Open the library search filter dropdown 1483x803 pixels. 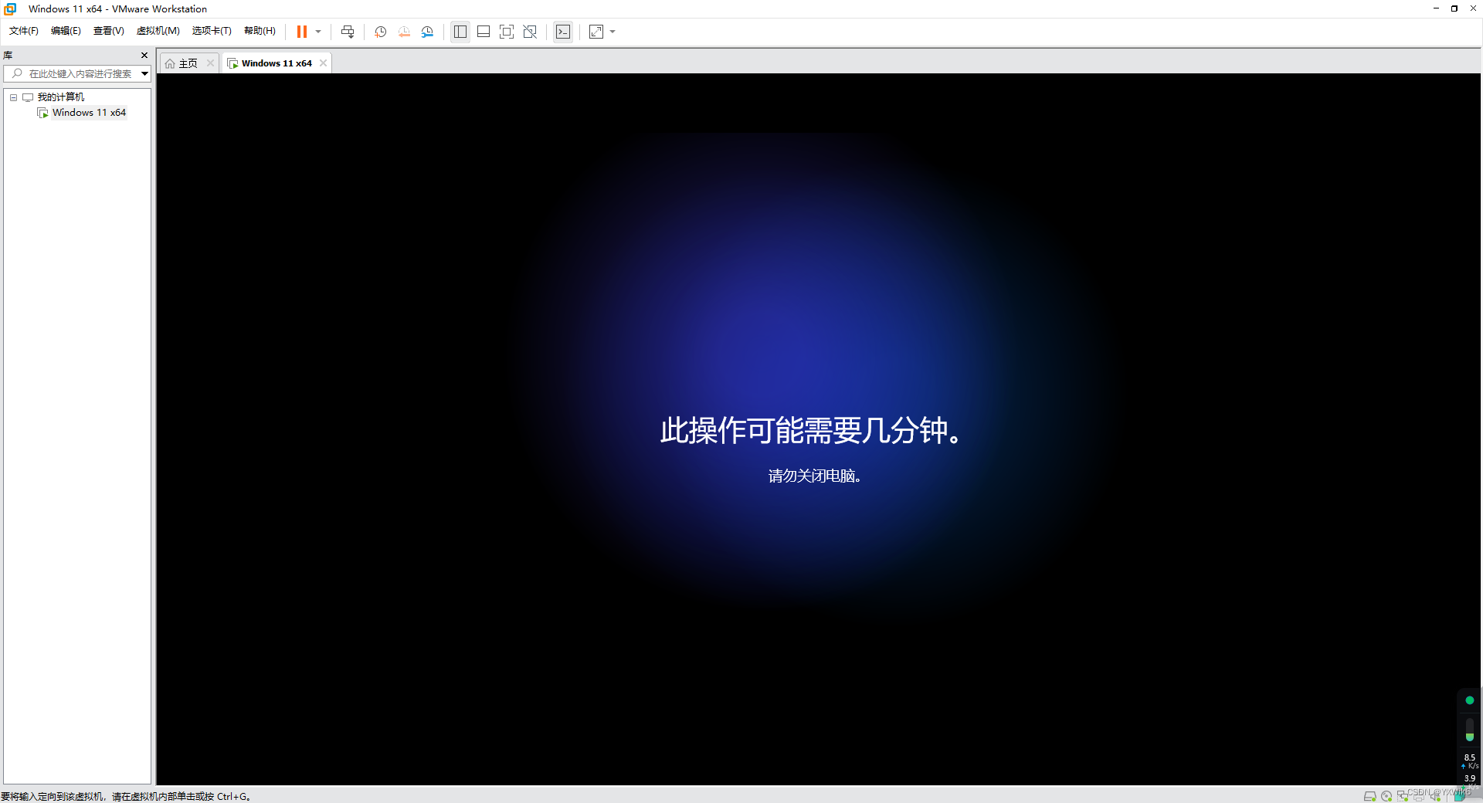[x=144, y=73]
